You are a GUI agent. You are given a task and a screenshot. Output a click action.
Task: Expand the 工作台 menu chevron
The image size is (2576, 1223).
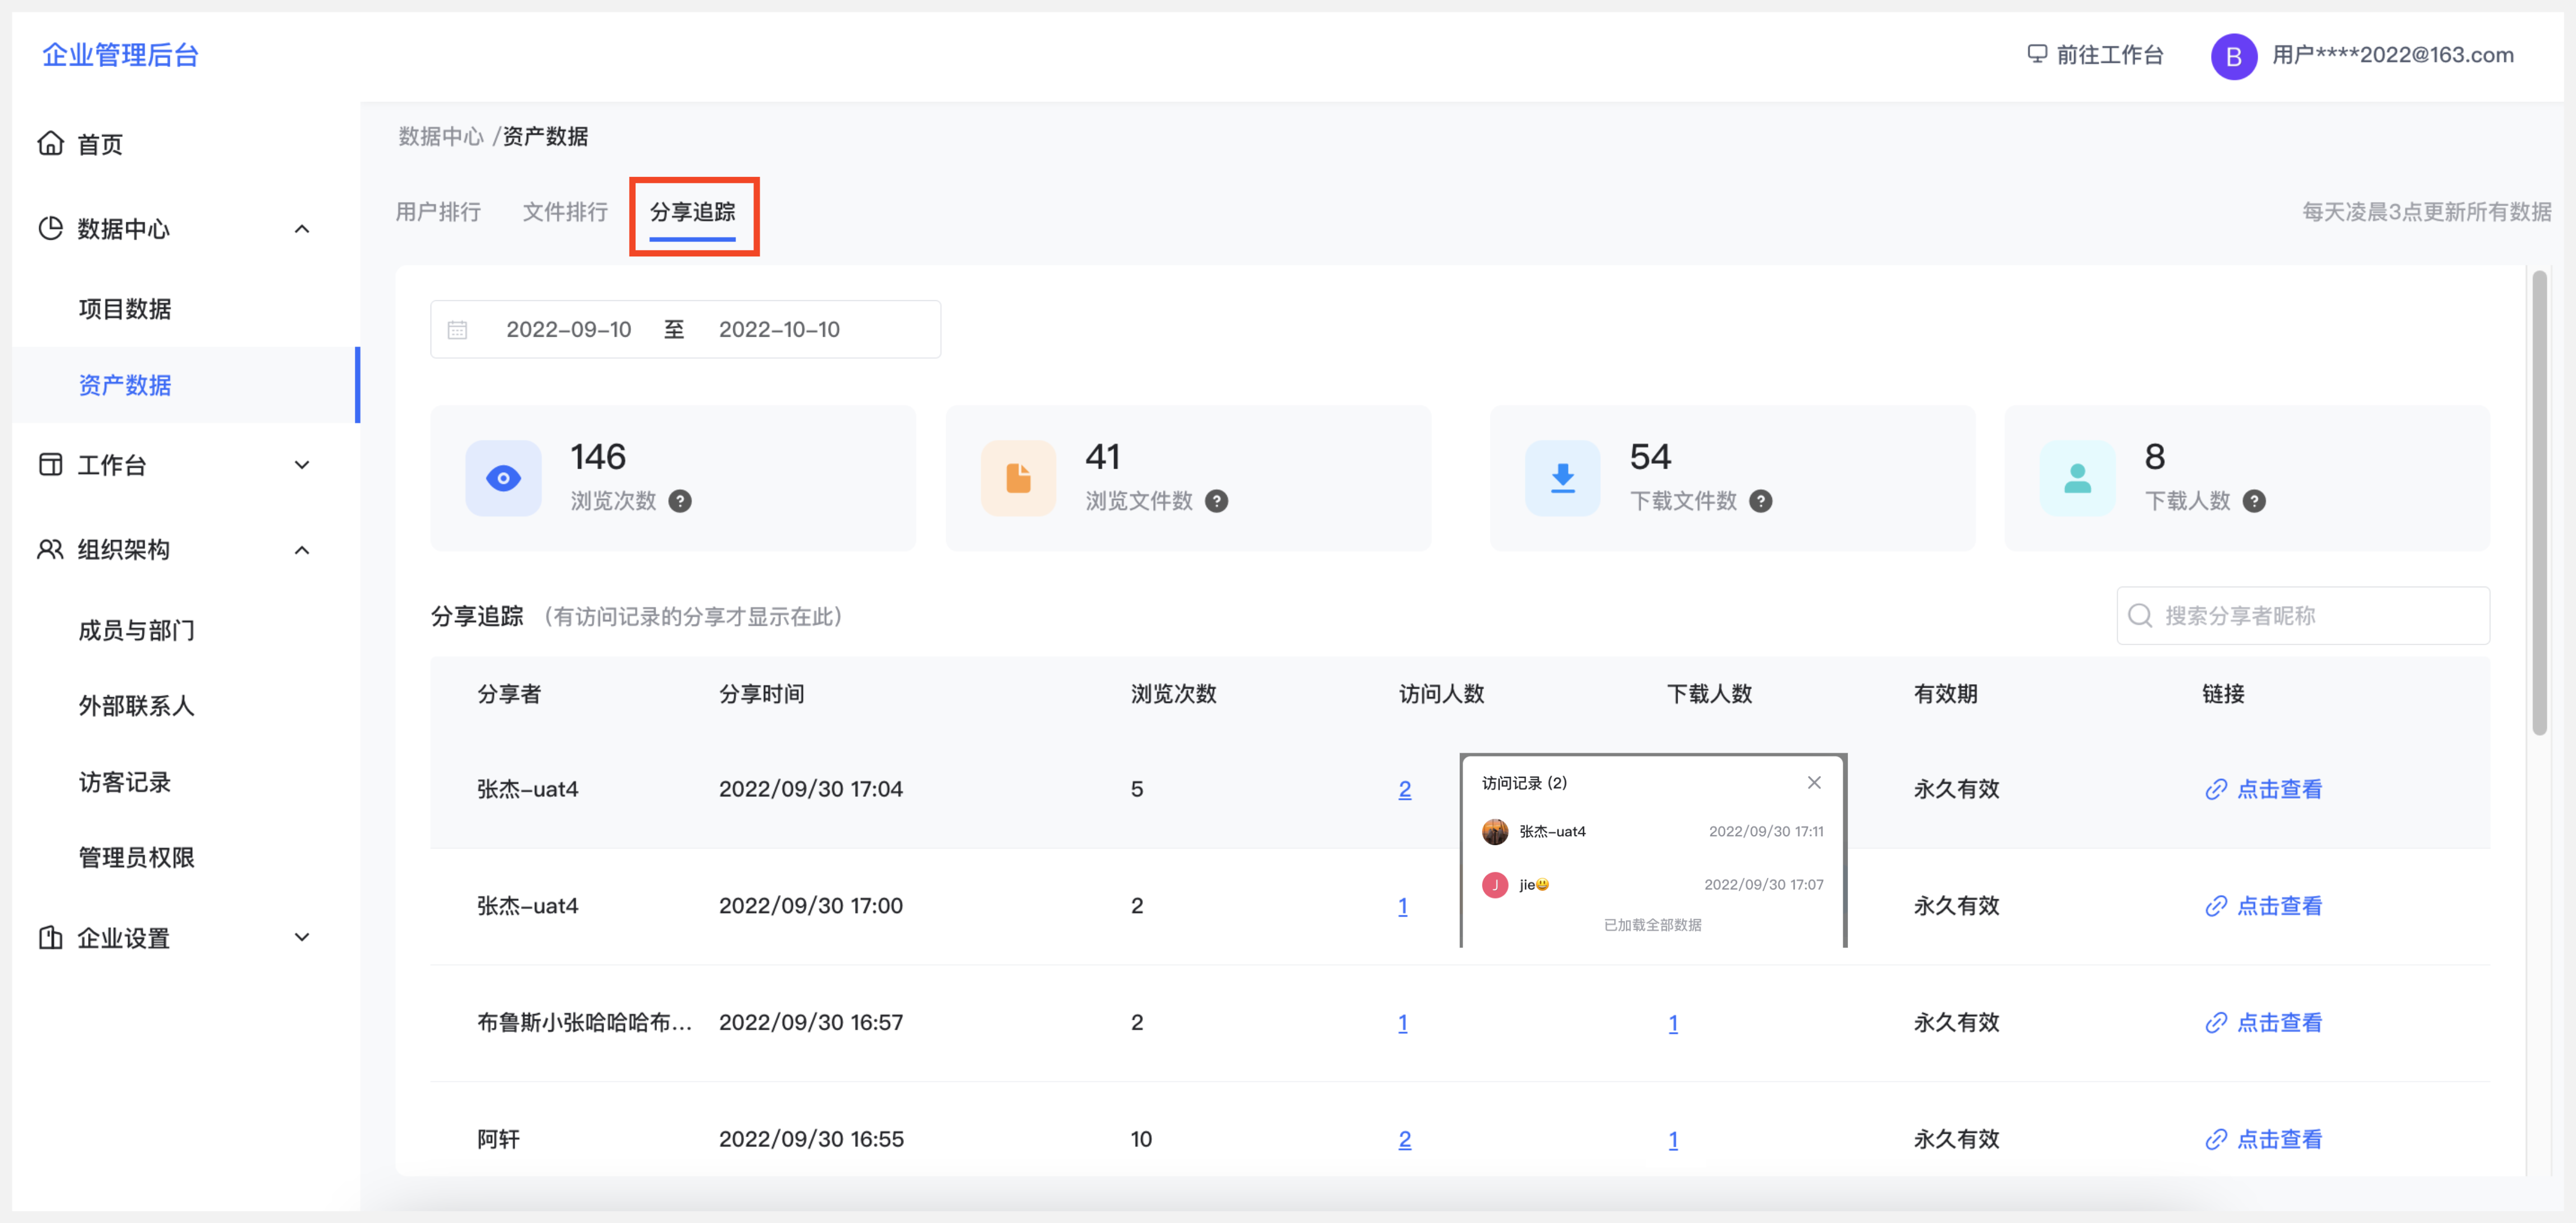tap(302, 465)
